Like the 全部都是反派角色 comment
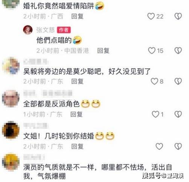The image size is (189, 182). [155, 114]
